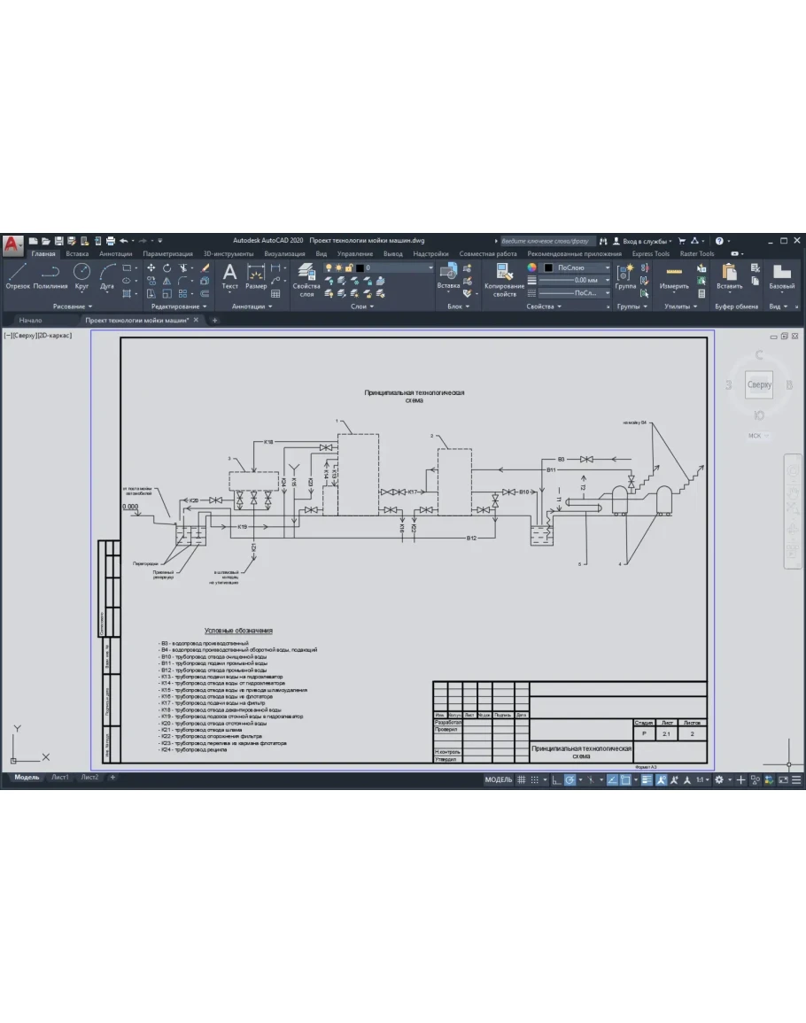Select the Измерить (Measure) utility
Screen dimensions: 806x1023
(x=674, y=275)
